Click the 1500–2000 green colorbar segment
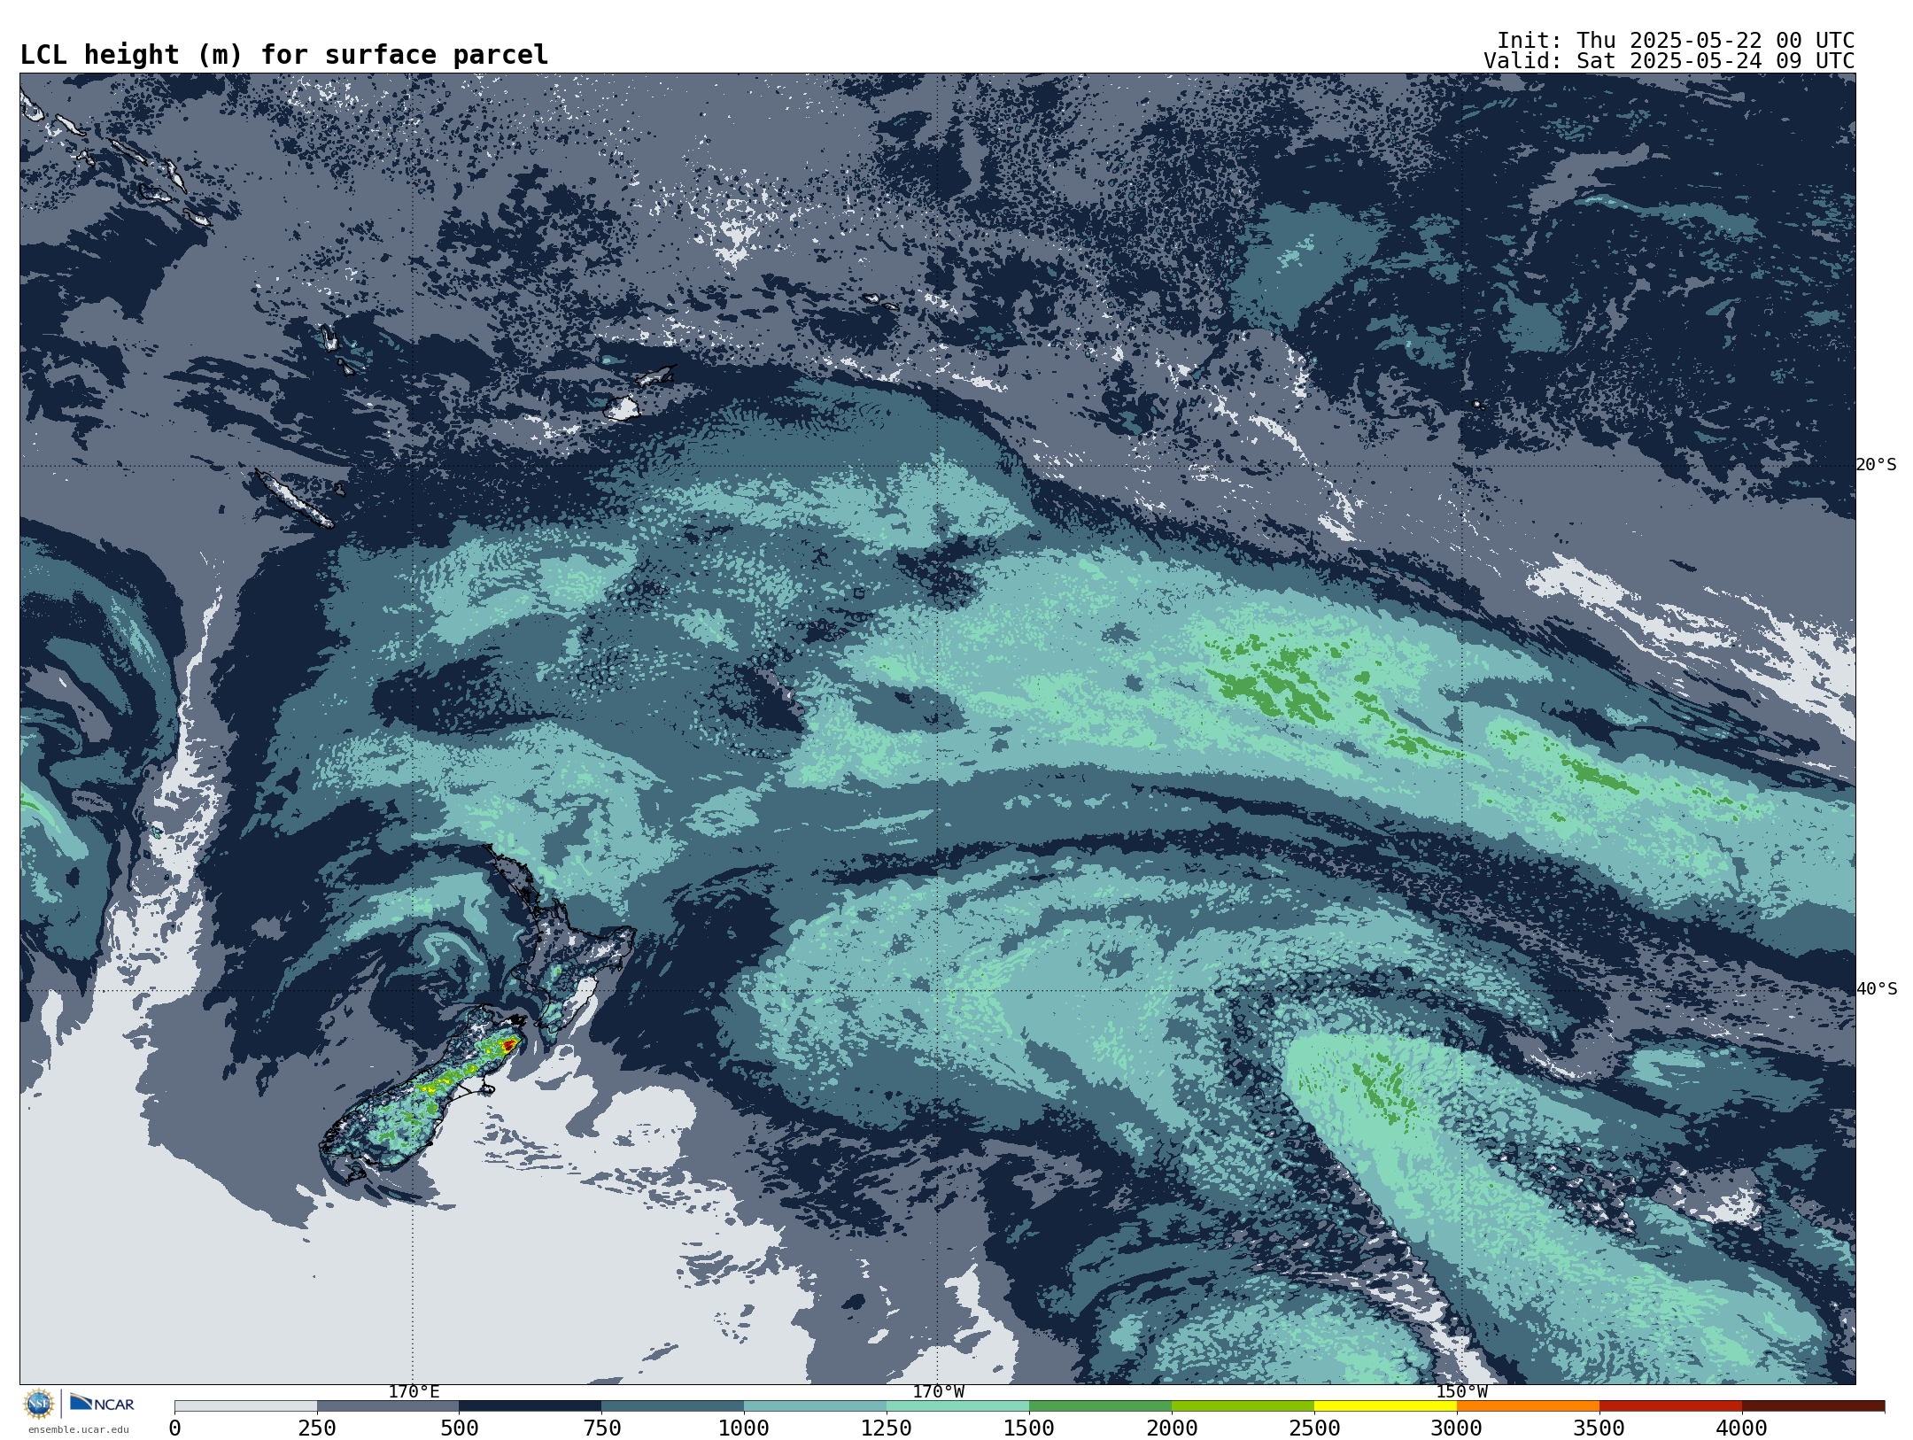 [1100, 1406]
